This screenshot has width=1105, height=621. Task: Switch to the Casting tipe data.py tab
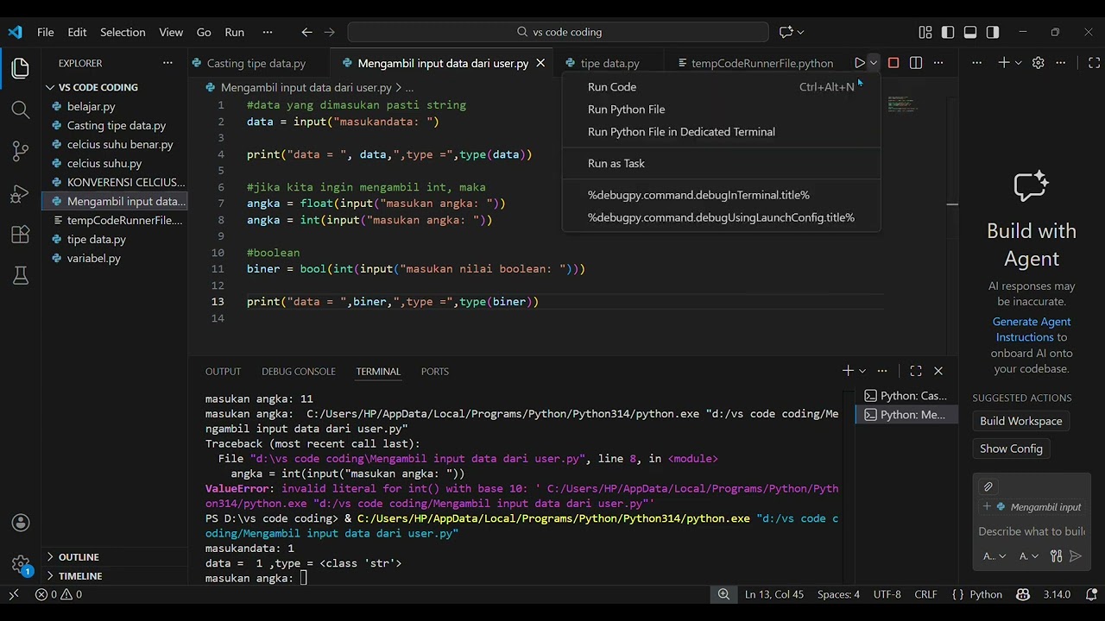tap(256, 63)
